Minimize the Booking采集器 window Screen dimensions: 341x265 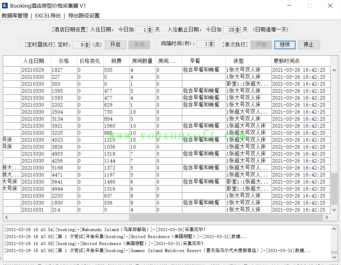289,6
